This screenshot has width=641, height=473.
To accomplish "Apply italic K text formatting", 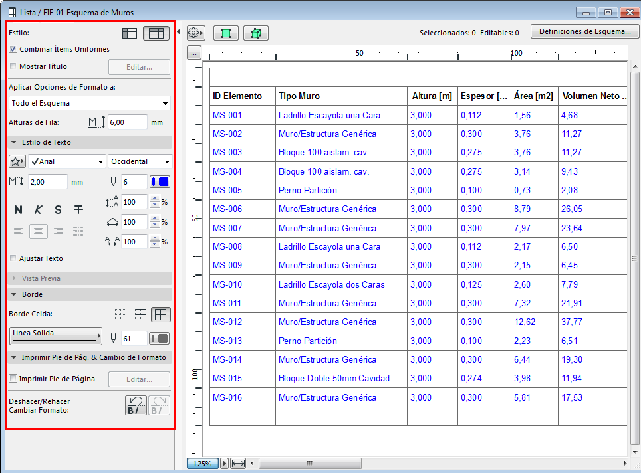I will click(x=39, y=210).
